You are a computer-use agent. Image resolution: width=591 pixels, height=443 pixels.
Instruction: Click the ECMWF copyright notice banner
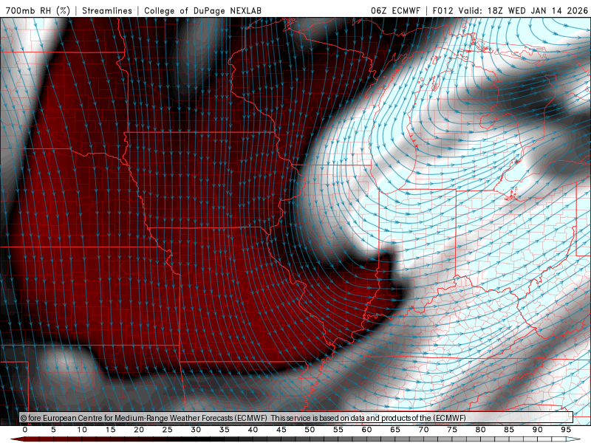coord(296,418)
